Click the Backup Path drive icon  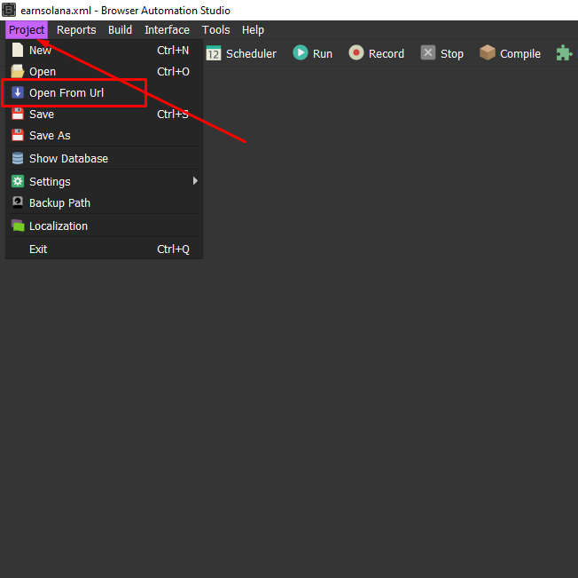[18, 202]
